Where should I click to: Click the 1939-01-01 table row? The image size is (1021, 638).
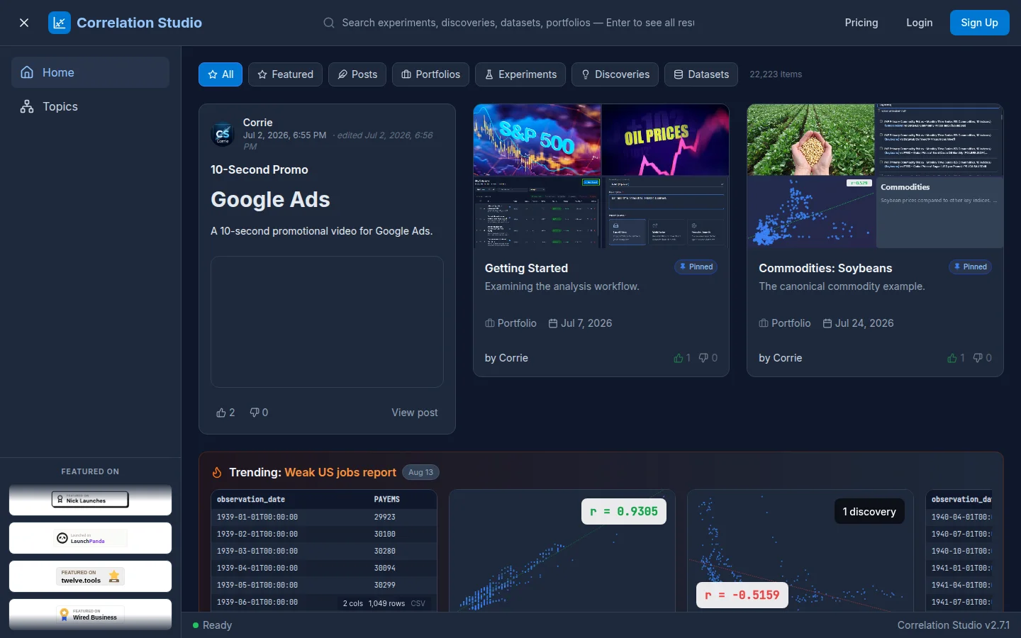(x=324, y=517)
